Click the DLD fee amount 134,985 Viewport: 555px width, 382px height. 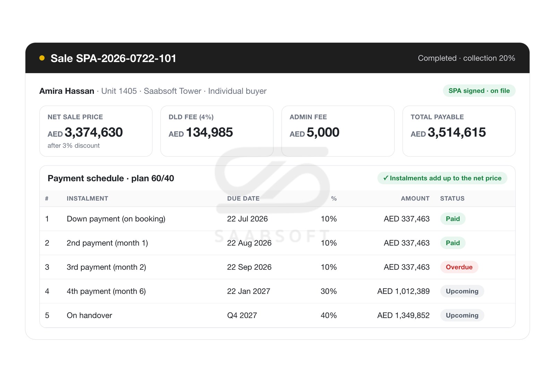[x=210, y=132]
